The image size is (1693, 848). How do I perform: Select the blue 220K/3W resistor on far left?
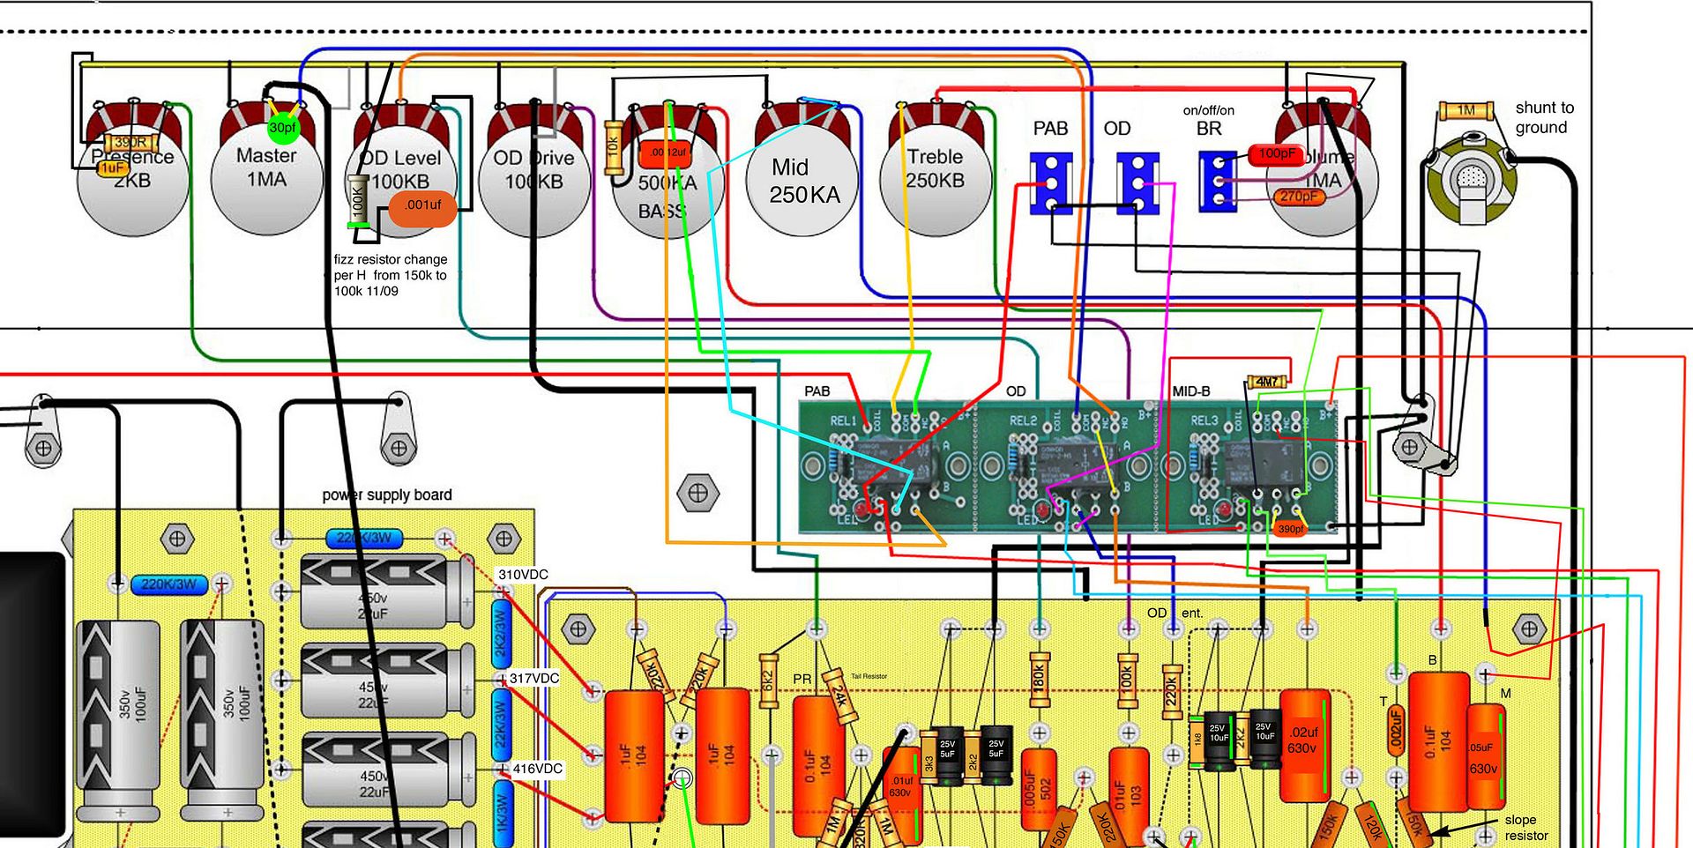pos(168,584)
